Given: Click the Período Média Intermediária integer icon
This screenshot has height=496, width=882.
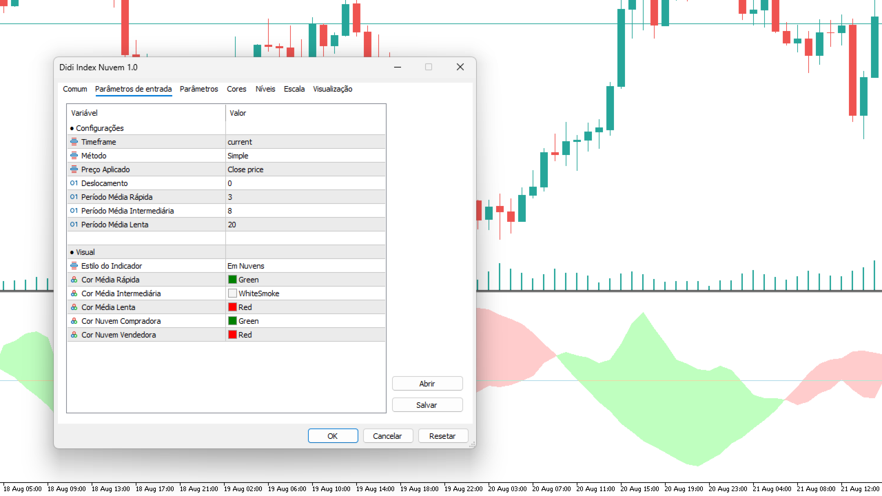Looking at the screenshot, I should pyautogui.click(x=74, y=211).
